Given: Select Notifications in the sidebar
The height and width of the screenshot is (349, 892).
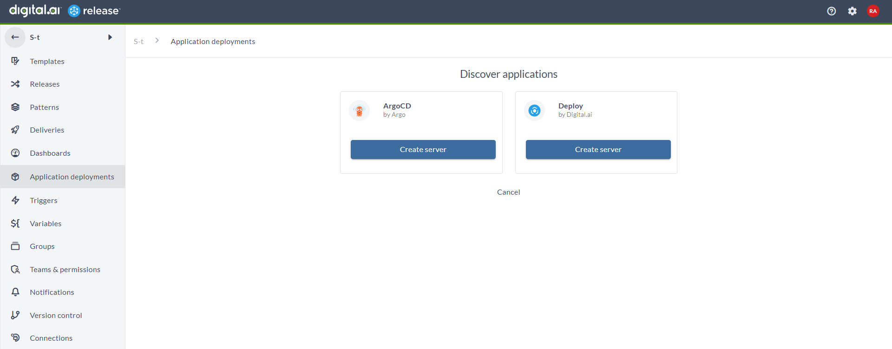Looking at the screenshot, I should coord(52,292).
